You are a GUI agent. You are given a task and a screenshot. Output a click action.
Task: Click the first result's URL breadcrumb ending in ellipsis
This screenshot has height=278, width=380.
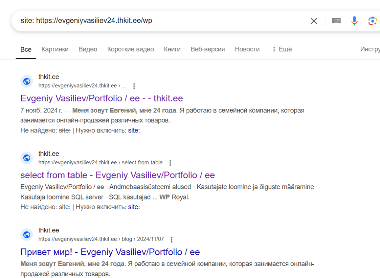(82, 86)
